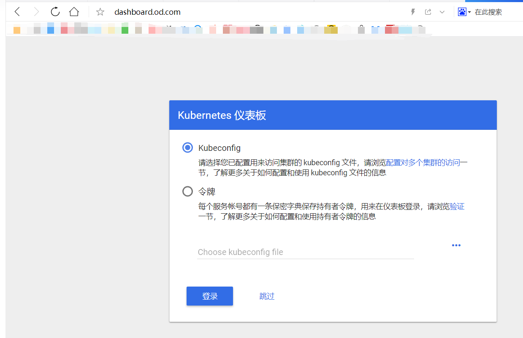This screenshot has width=523, height=338.
Task: Click the browser forward arrow
Action: tap(36, 12)
